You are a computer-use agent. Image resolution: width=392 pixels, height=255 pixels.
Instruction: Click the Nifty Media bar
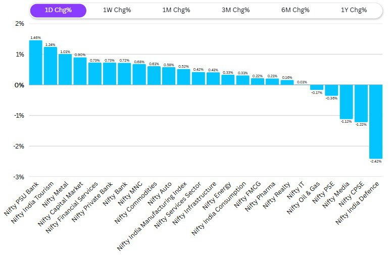click(x=346, y=102)
